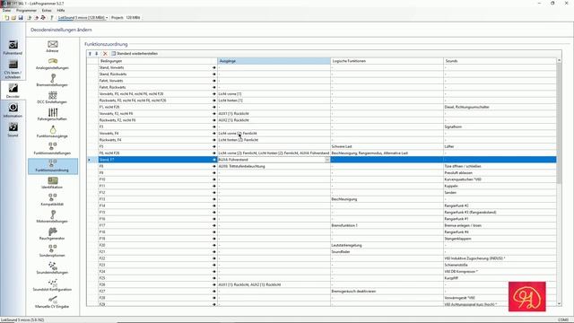The width and height of the screenshot is (574, 323).
Task: Select the 'Bremsgeräusch deaktivieren' logic cell
Action: coord(387,291)
